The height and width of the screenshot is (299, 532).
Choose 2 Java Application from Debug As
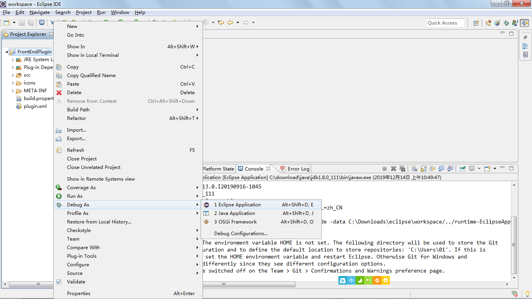pyautogui.click(x=261, y=213)
